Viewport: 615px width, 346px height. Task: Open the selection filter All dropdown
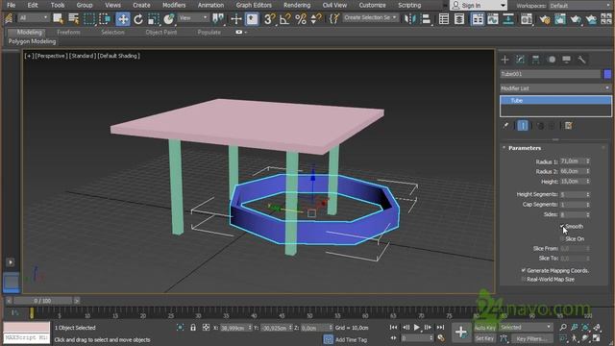point(34,17)
